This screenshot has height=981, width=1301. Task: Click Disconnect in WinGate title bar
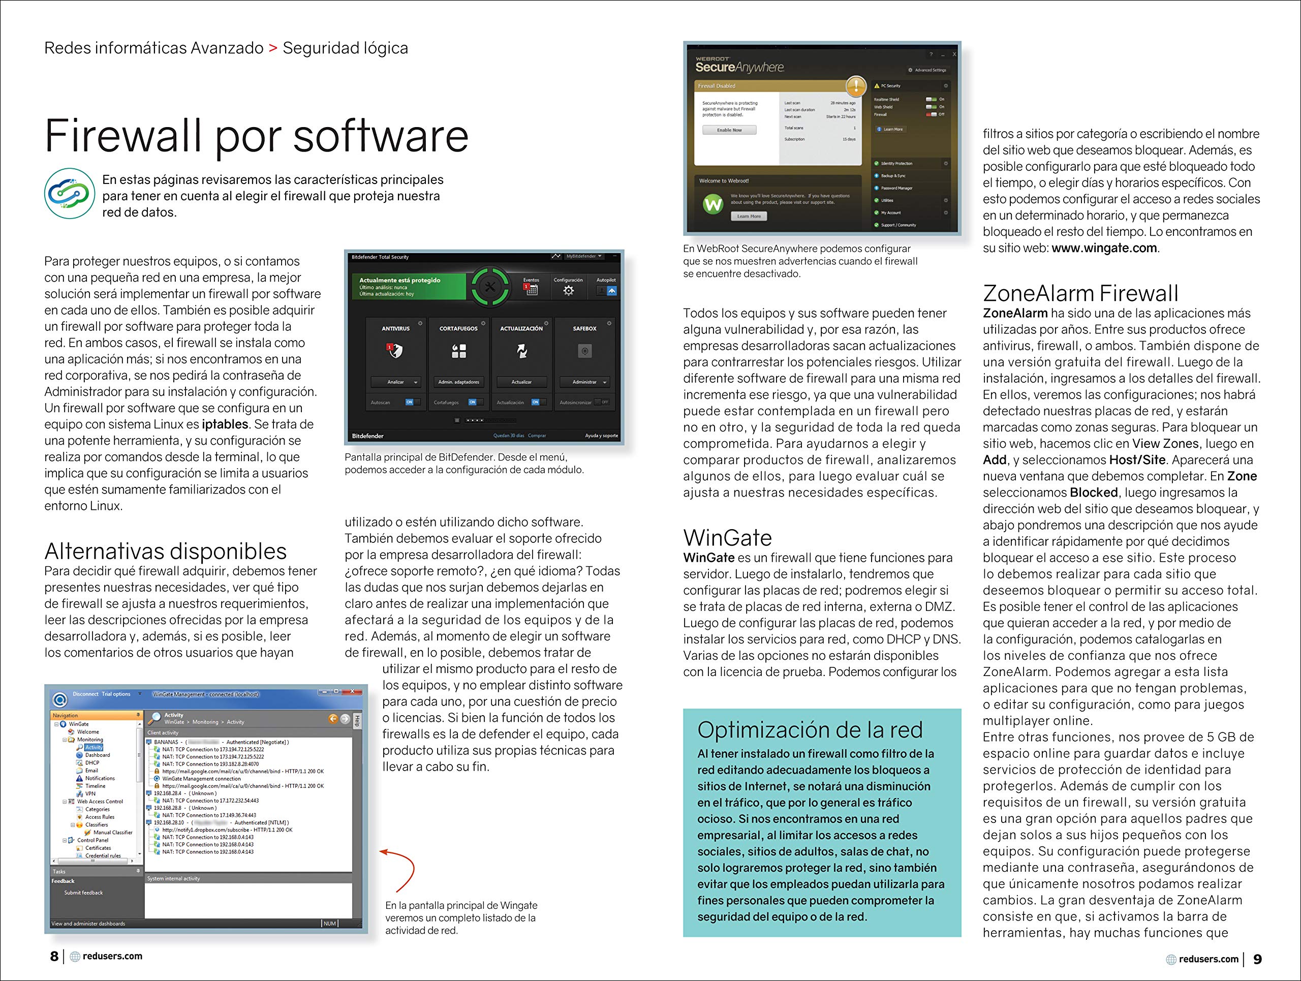[x=85, y=694]
